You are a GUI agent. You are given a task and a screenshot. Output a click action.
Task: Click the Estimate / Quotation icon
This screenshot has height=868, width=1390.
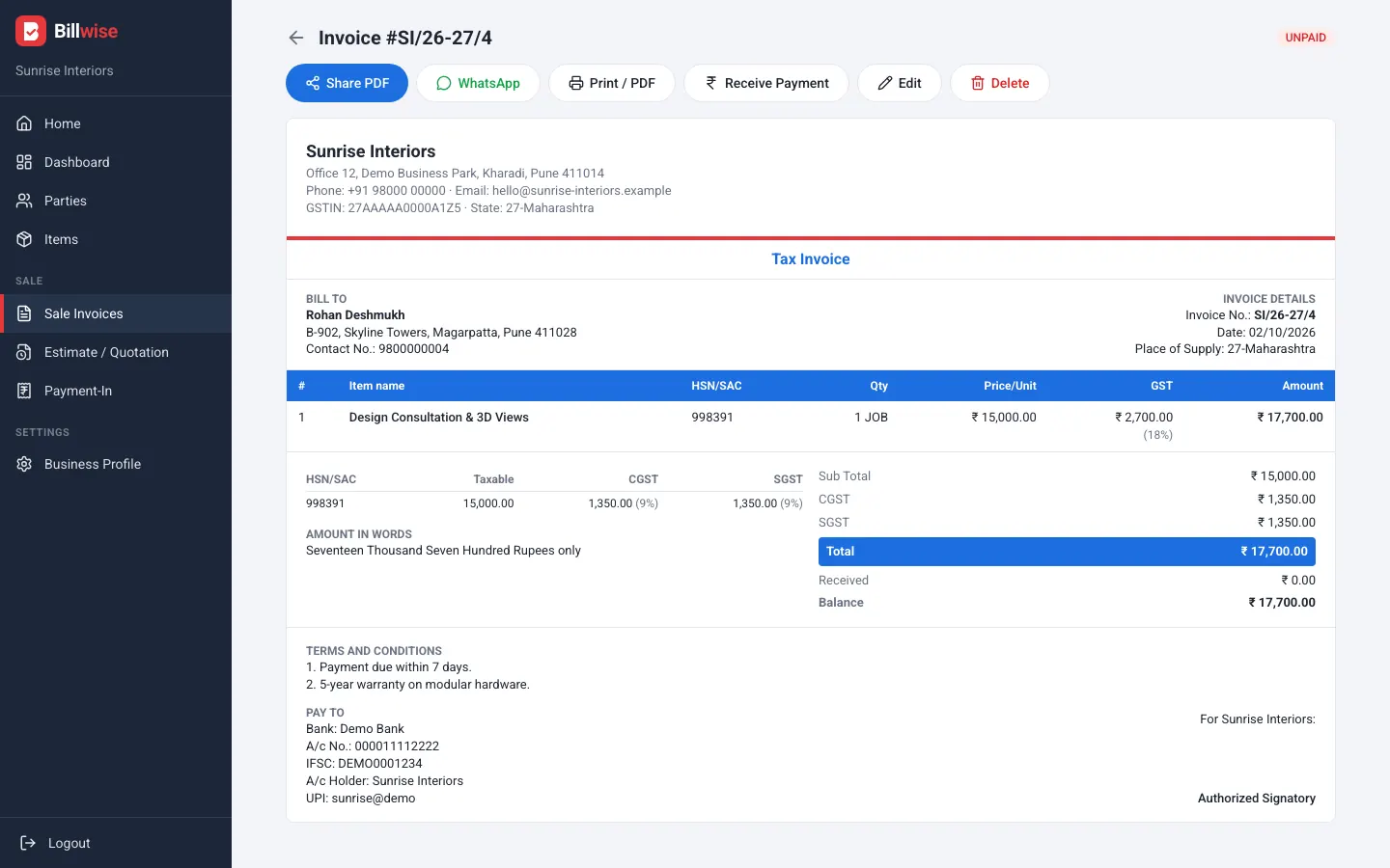(25, 352)
